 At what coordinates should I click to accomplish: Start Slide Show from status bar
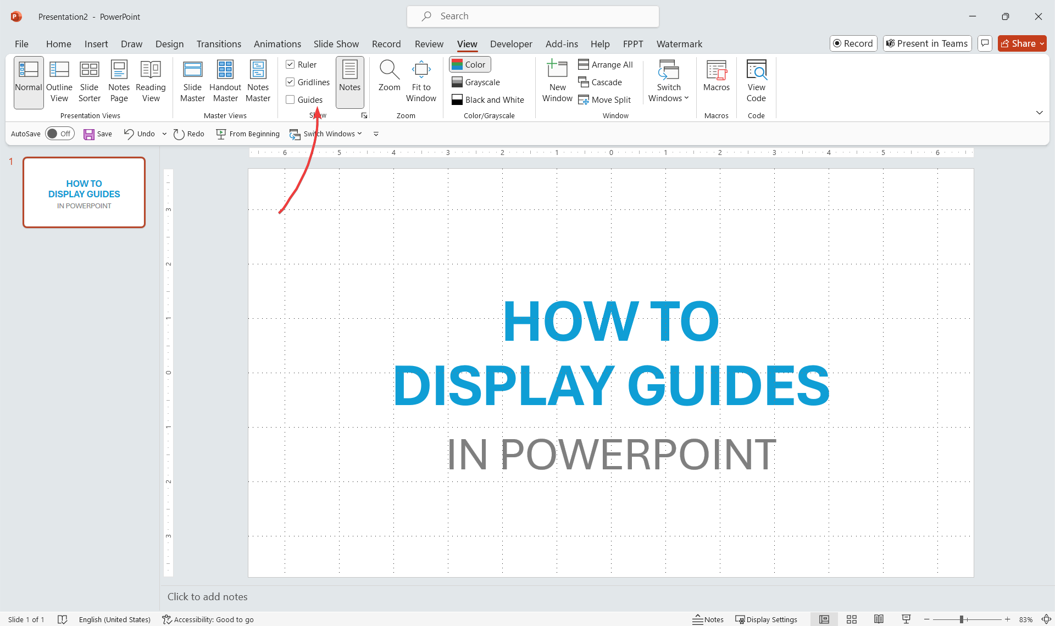click(907, 619)
